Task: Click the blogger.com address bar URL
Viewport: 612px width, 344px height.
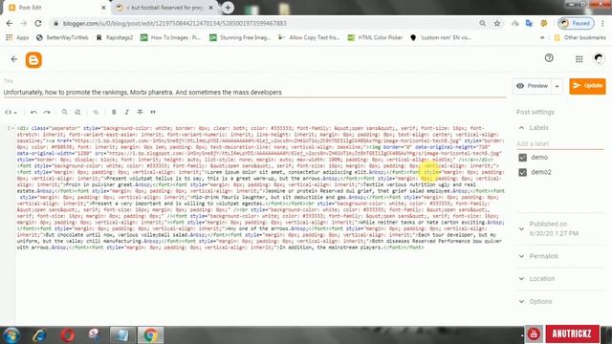Action: pyautogui.click(x=174, y=23)
